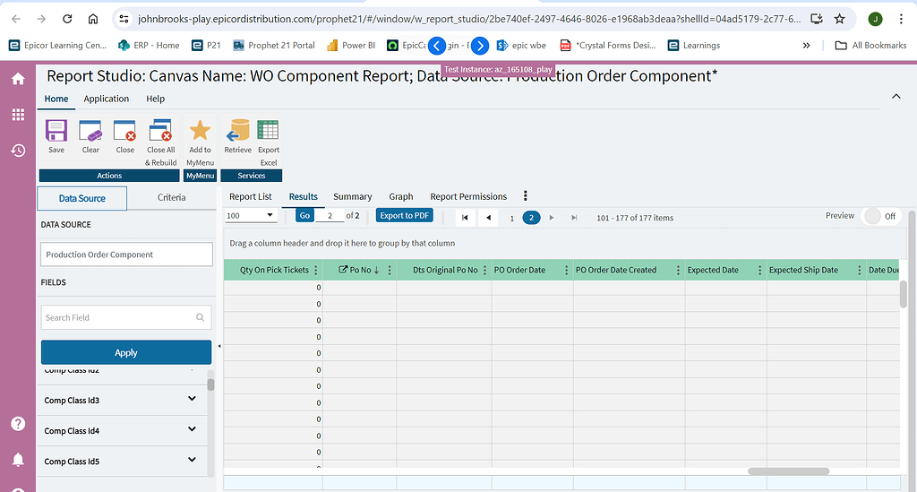Open the notifications bell icon
917x492 pixels.
click(18, 459)
